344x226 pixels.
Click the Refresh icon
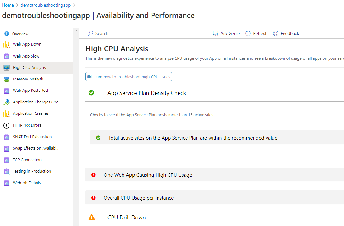249,33
